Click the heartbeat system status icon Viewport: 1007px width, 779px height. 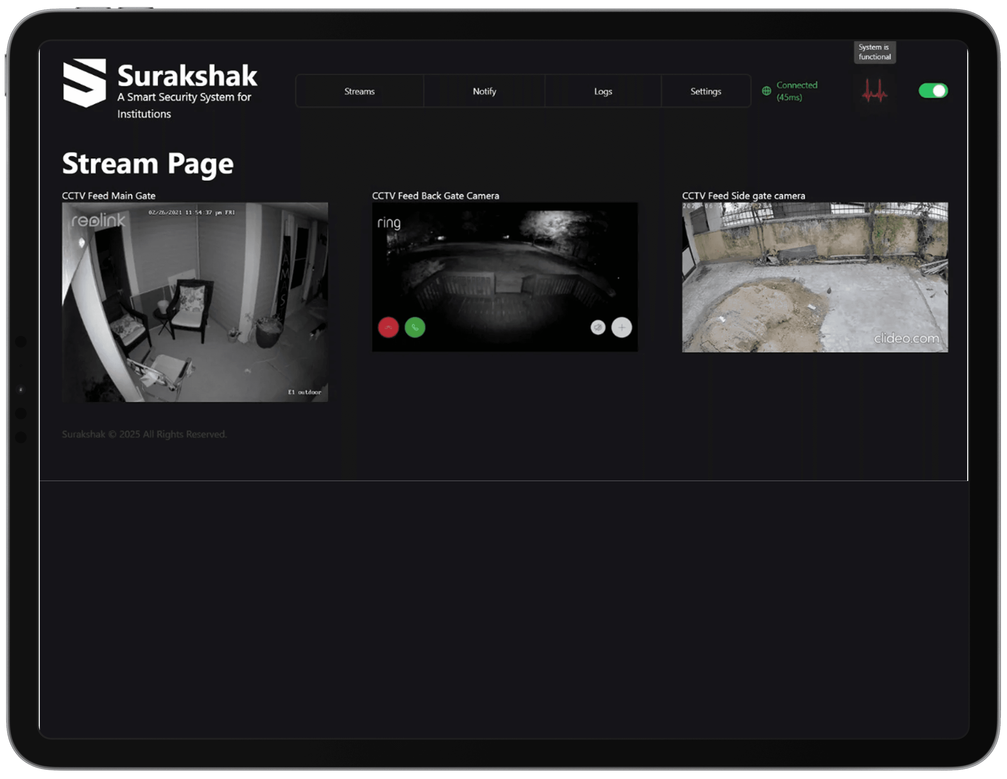pyautogui.click(x=874, y=91)
